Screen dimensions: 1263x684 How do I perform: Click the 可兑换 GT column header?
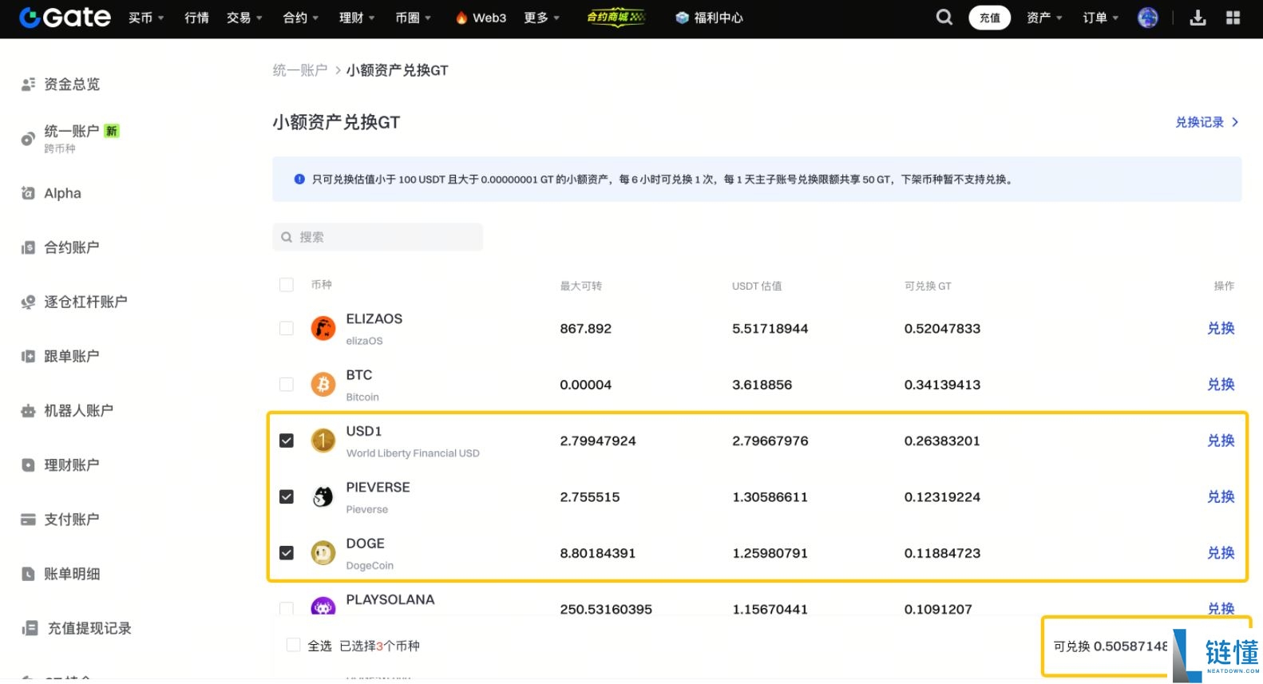tap(928, 286)
